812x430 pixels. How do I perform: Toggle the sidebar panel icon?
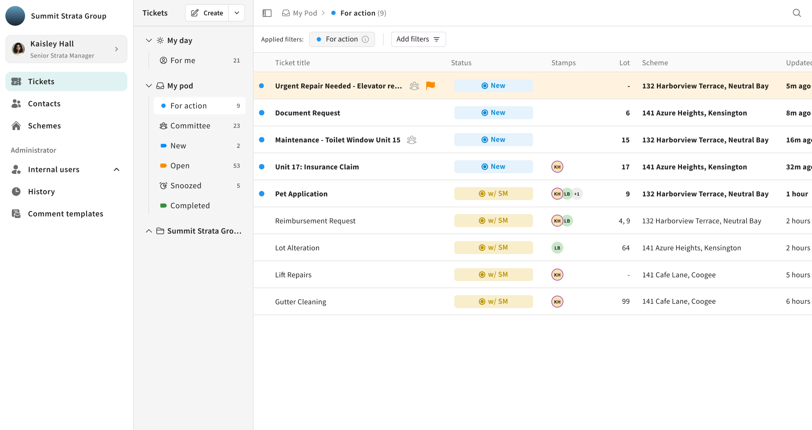coord(267,13)
